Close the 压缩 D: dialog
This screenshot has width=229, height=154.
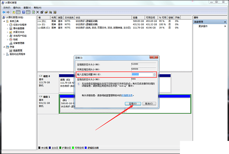(154, 57)
